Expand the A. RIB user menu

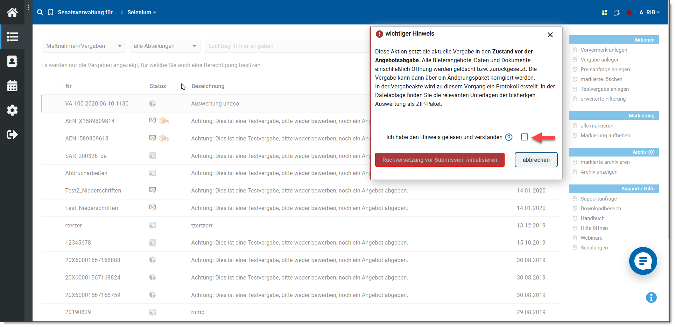point(649,13)
